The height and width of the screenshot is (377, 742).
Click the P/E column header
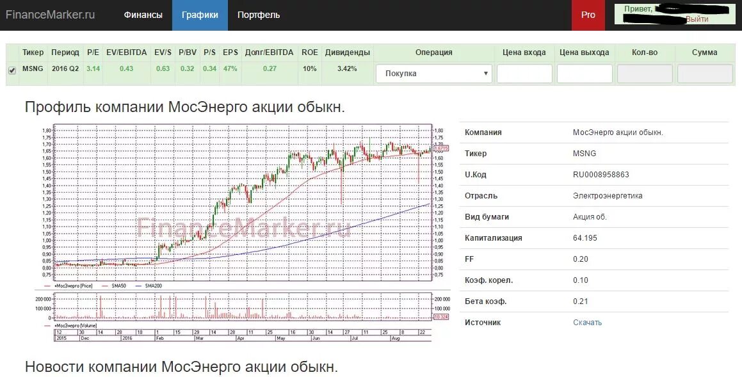(93, 52)
